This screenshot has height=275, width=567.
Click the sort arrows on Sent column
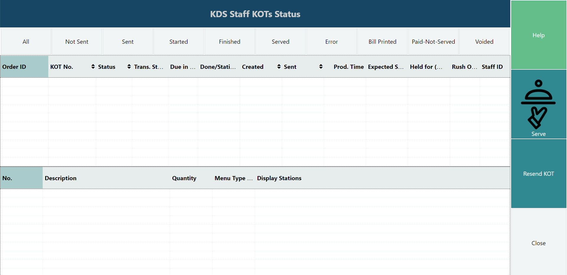tap(321, 67)
